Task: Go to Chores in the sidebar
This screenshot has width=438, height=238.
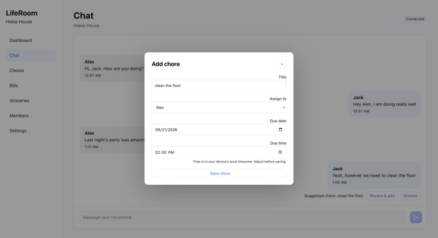Action: click(31, 71)
